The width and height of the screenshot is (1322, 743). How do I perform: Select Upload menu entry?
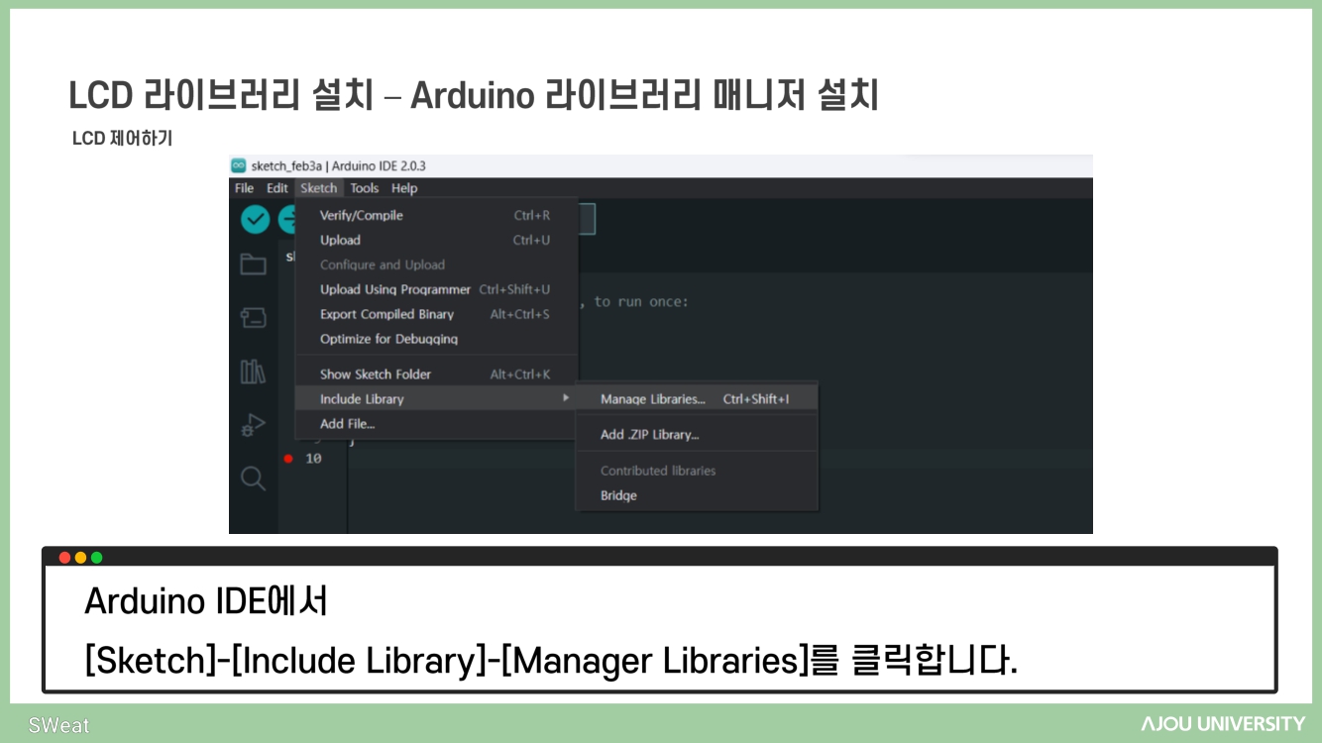click(x=436, y=240)
